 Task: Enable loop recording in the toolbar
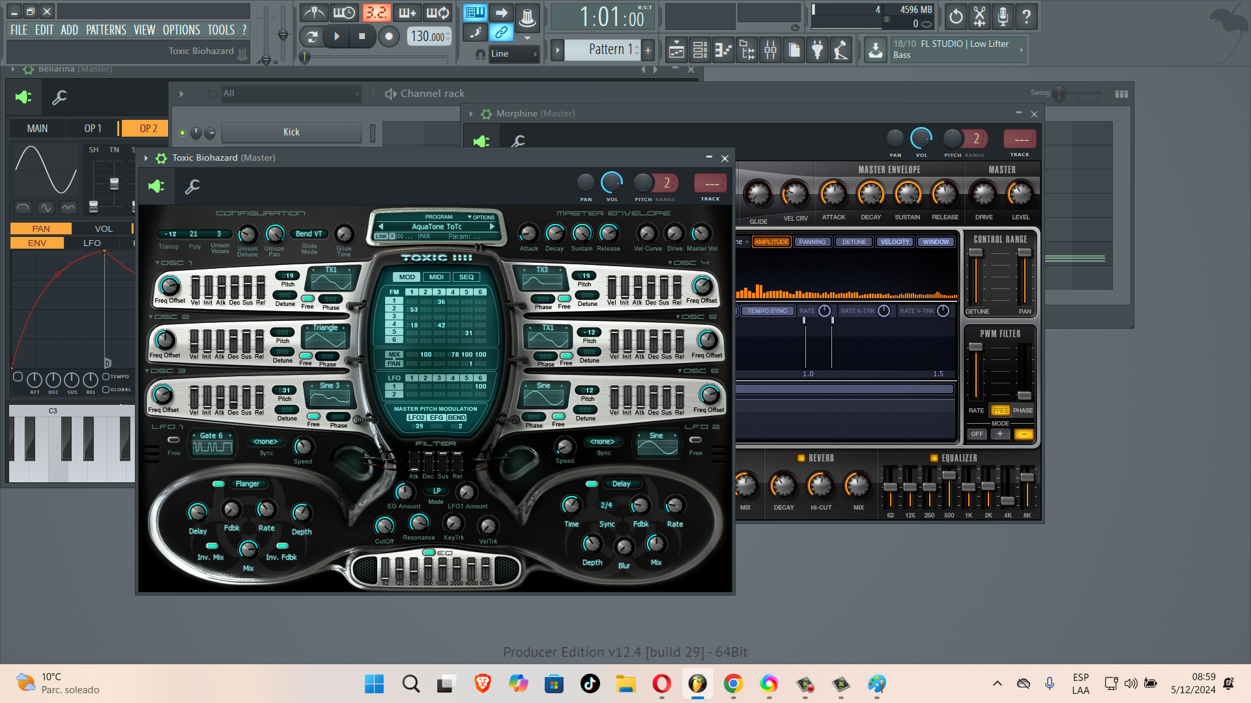[438, 12]
